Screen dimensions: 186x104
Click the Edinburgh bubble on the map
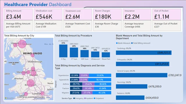(22, 44)
